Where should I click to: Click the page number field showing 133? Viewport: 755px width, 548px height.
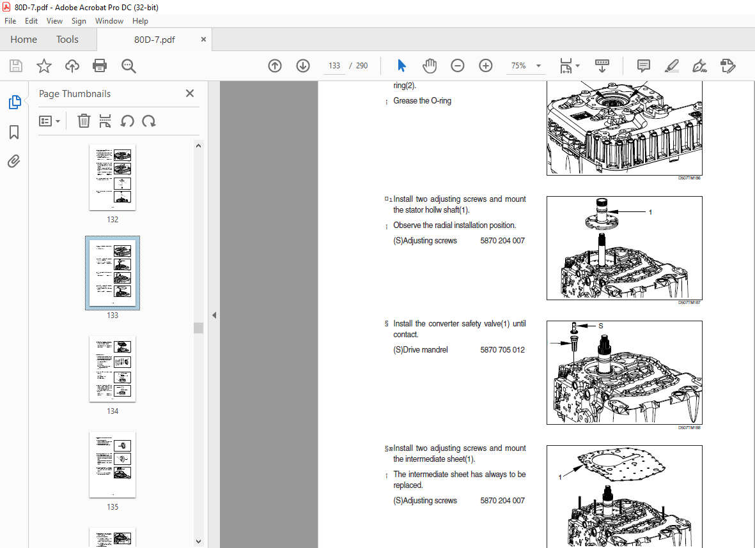pos(334,66)
